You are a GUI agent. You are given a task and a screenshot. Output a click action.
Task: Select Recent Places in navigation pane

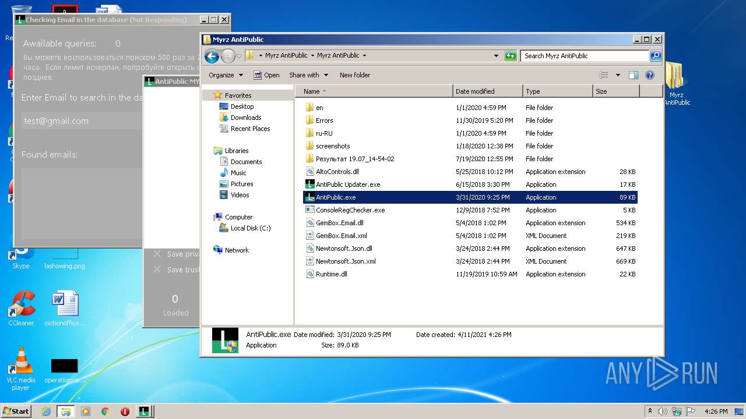[250, 129]
